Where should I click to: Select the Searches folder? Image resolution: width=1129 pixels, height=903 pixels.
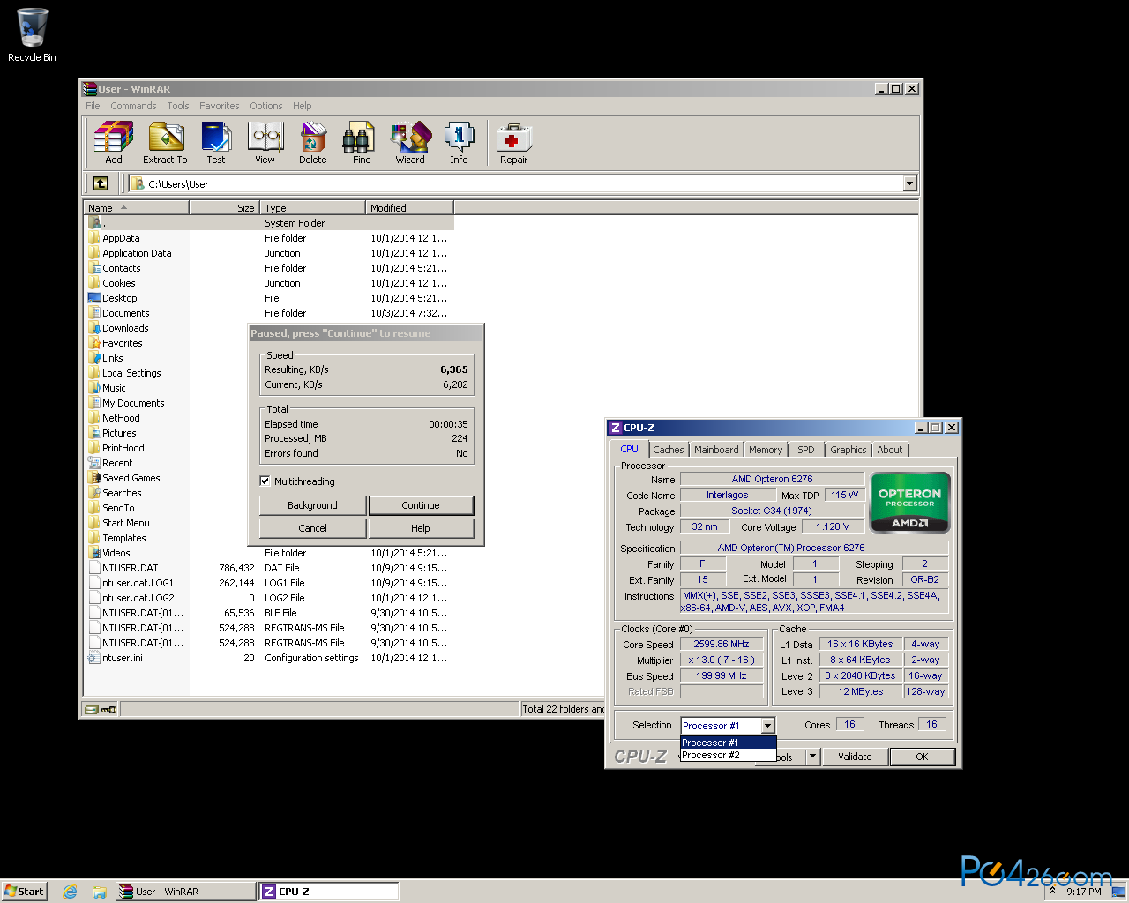[116, 493]
